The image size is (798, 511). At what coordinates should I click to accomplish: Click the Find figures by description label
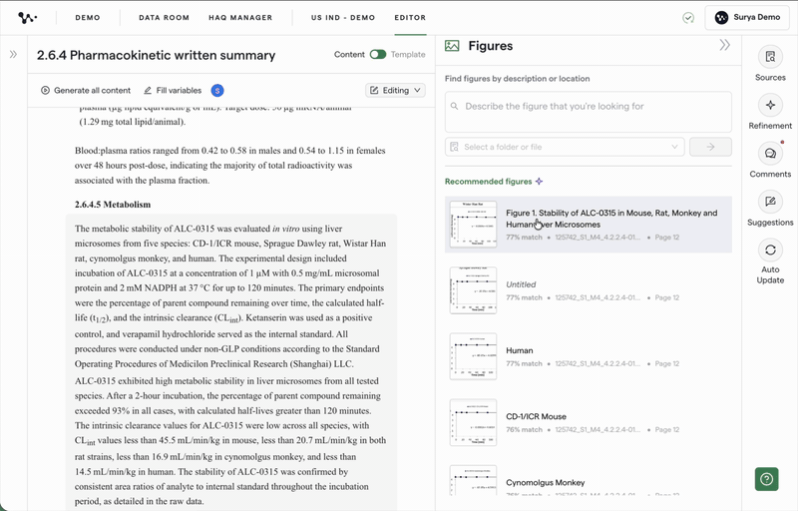coord(517,79)
